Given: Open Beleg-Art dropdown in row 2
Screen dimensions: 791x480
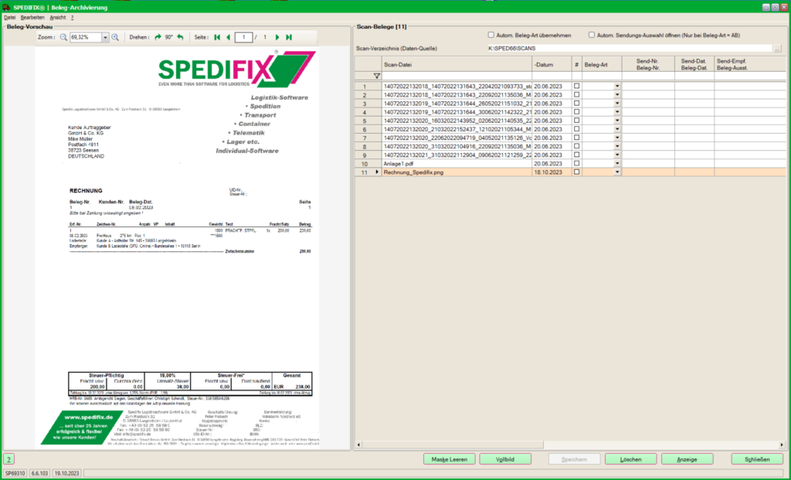Looking at the screenshot, I should (x=617, y=95).
